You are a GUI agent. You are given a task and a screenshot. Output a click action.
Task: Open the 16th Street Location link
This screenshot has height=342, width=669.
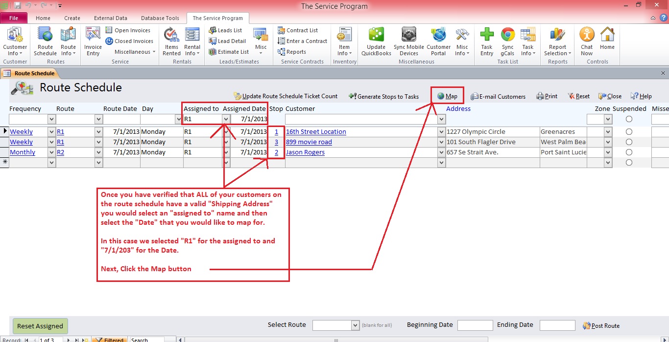pos(316,132)
